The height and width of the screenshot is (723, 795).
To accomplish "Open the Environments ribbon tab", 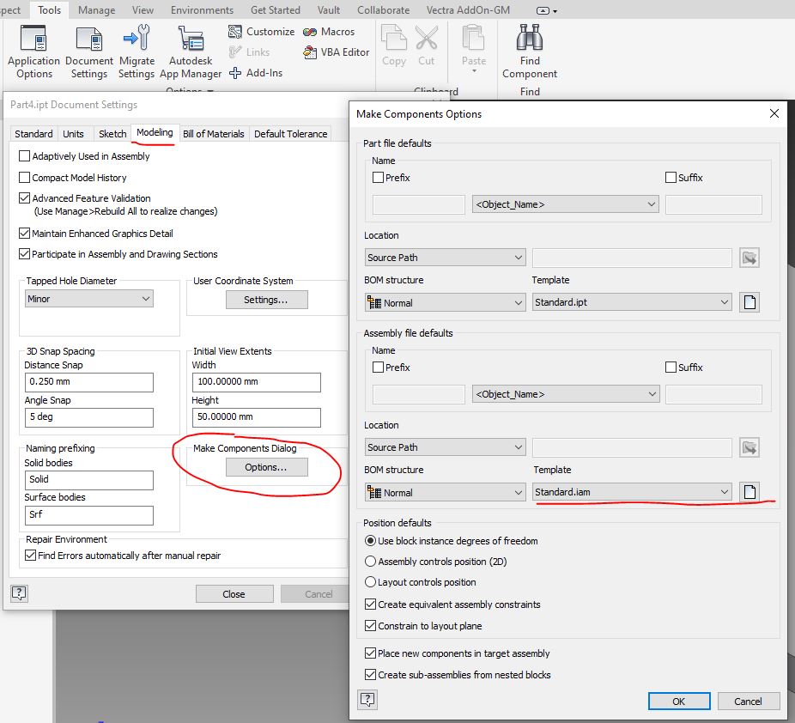I will coord(202,10).
